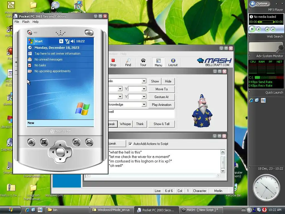Click the Play Animation button

162,105
